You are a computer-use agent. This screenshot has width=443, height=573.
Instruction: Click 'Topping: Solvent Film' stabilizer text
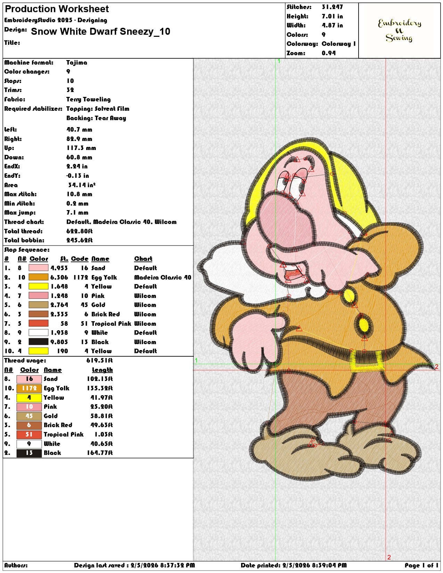[x=98, y=109]
